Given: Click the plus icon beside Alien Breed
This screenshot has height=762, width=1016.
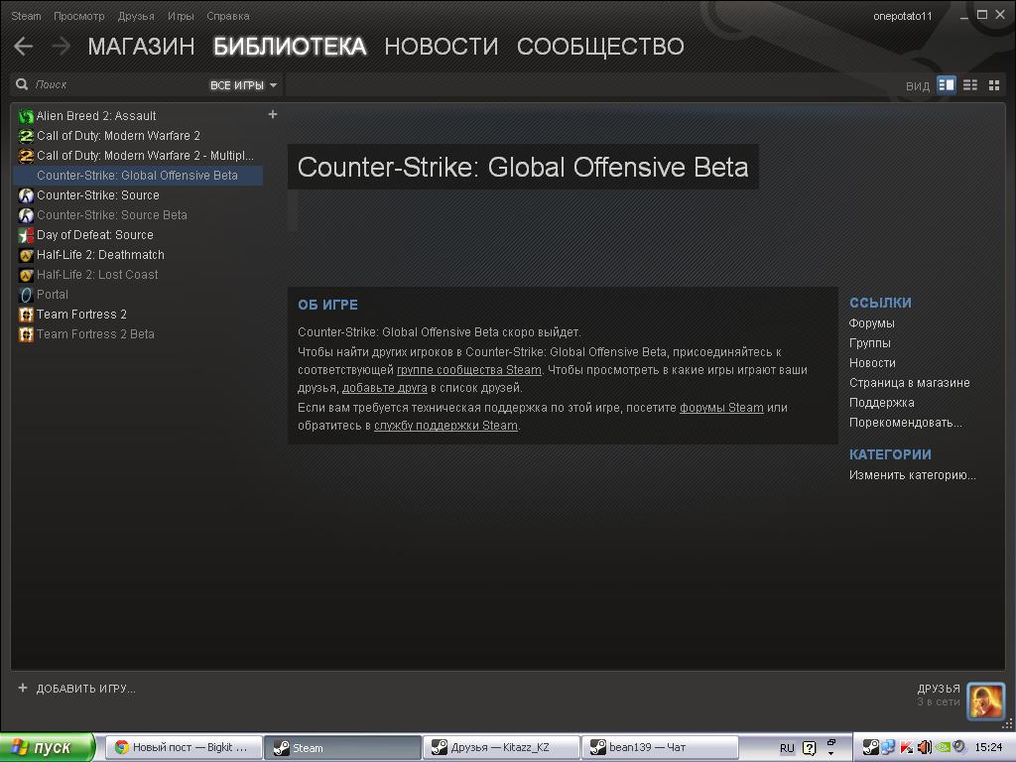Looking at the screenshot, I should click(x=273, y=114).
